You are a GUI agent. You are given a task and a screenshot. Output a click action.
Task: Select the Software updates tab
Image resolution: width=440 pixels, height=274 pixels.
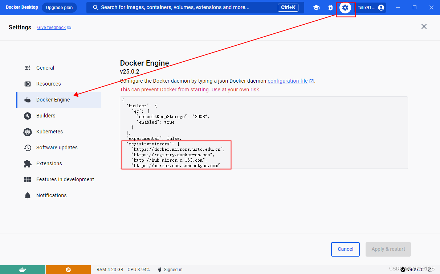pos(58,148)
